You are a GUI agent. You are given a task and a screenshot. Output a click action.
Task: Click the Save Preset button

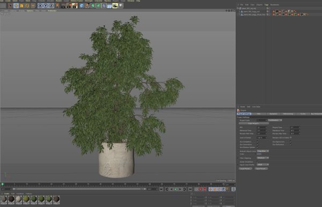261,168
